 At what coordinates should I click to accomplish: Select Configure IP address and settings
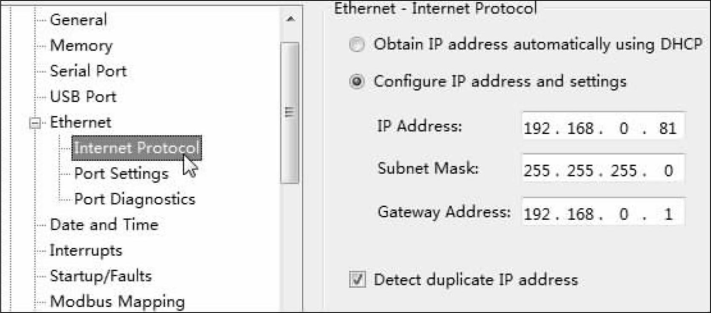coord(357,81)
